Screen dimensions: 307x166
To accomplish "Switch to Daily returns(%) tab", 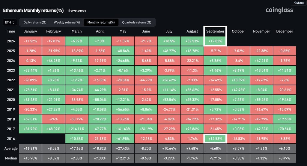I will click(x=35, y=22).
